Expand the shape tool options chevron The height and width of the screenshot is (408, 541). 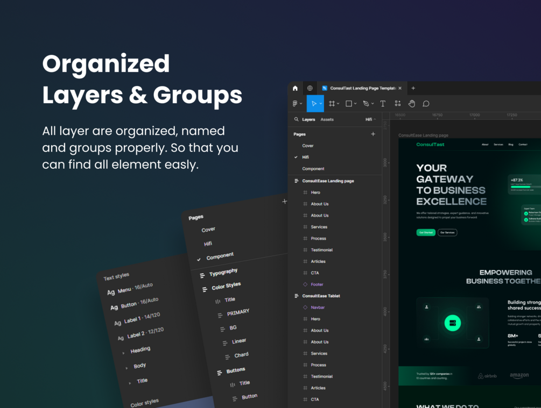click(355, 104)
